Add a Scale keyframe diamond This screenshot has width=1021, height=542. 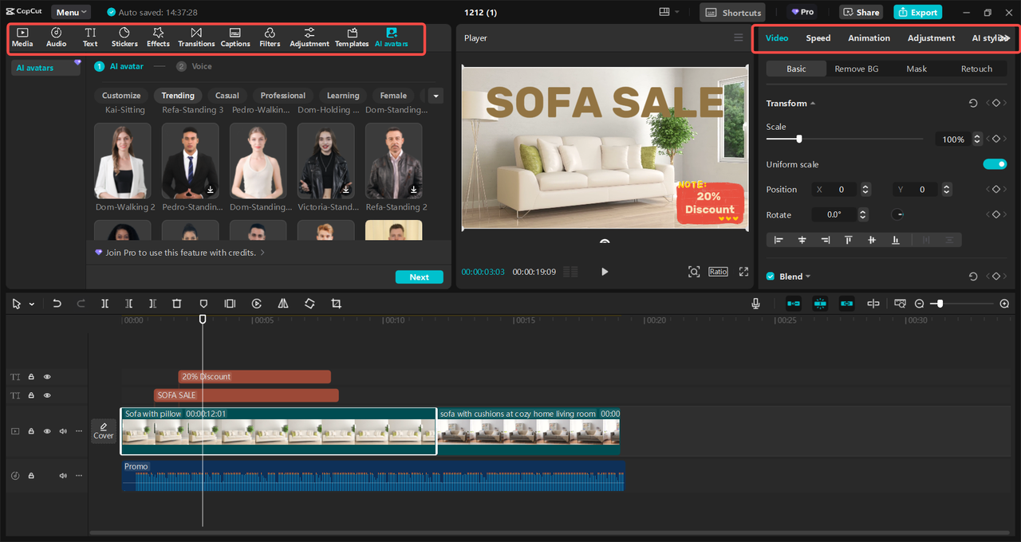pos(996,139)
